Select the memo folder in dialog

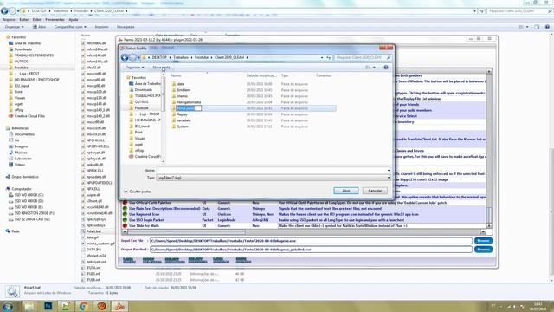(x=183, y=96)
